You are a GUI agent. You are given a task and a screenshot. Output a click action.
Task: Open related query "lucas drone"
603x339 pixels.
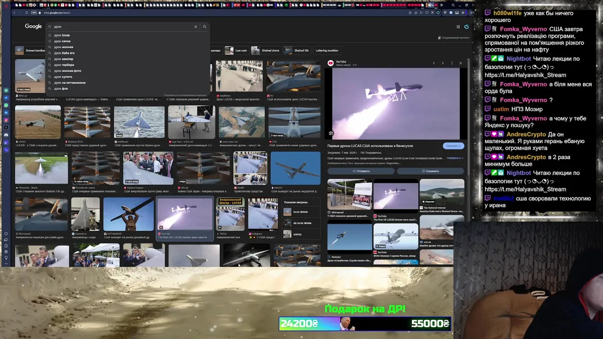click(x=300, y=212)
